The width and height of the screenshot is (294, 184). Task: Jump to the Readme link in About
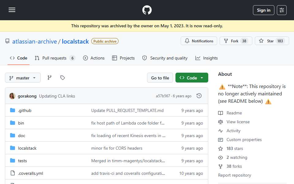tap(234, 113)
